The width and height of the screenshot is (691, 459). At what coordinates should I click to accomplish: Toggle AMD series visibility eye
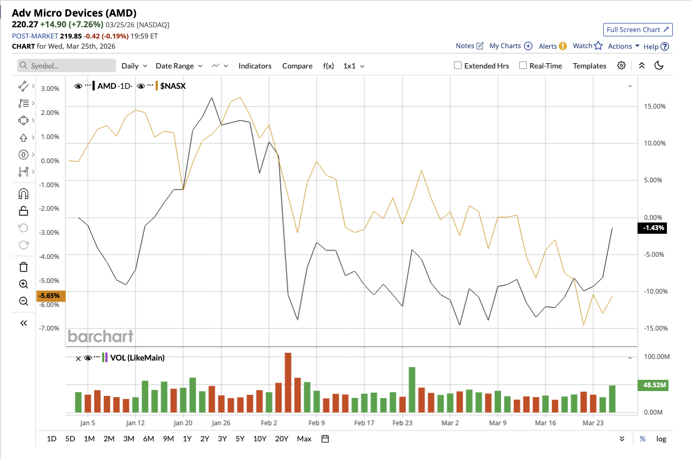pos(79,85)
